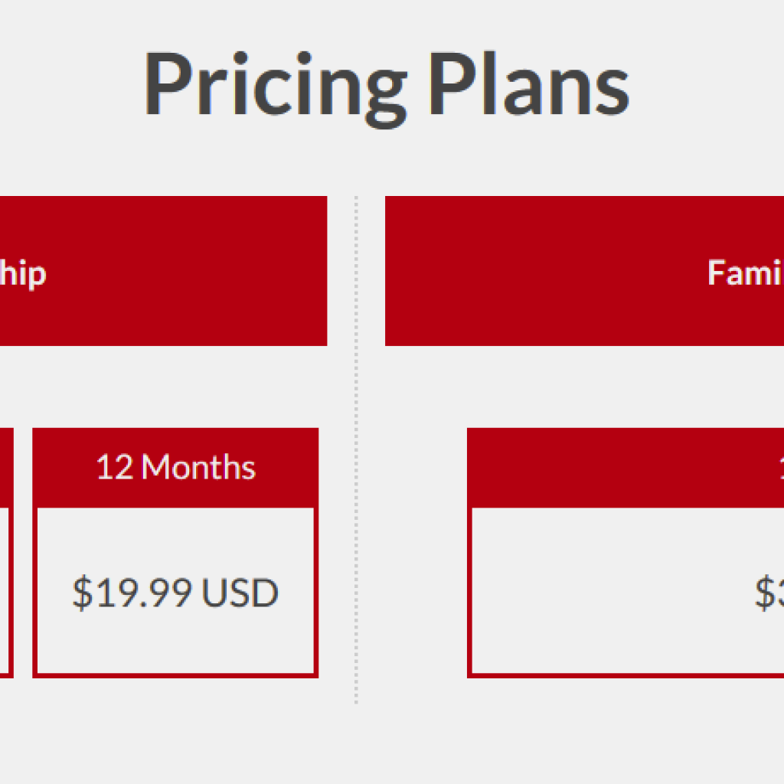Click the '$3' text in Family box

769,593
